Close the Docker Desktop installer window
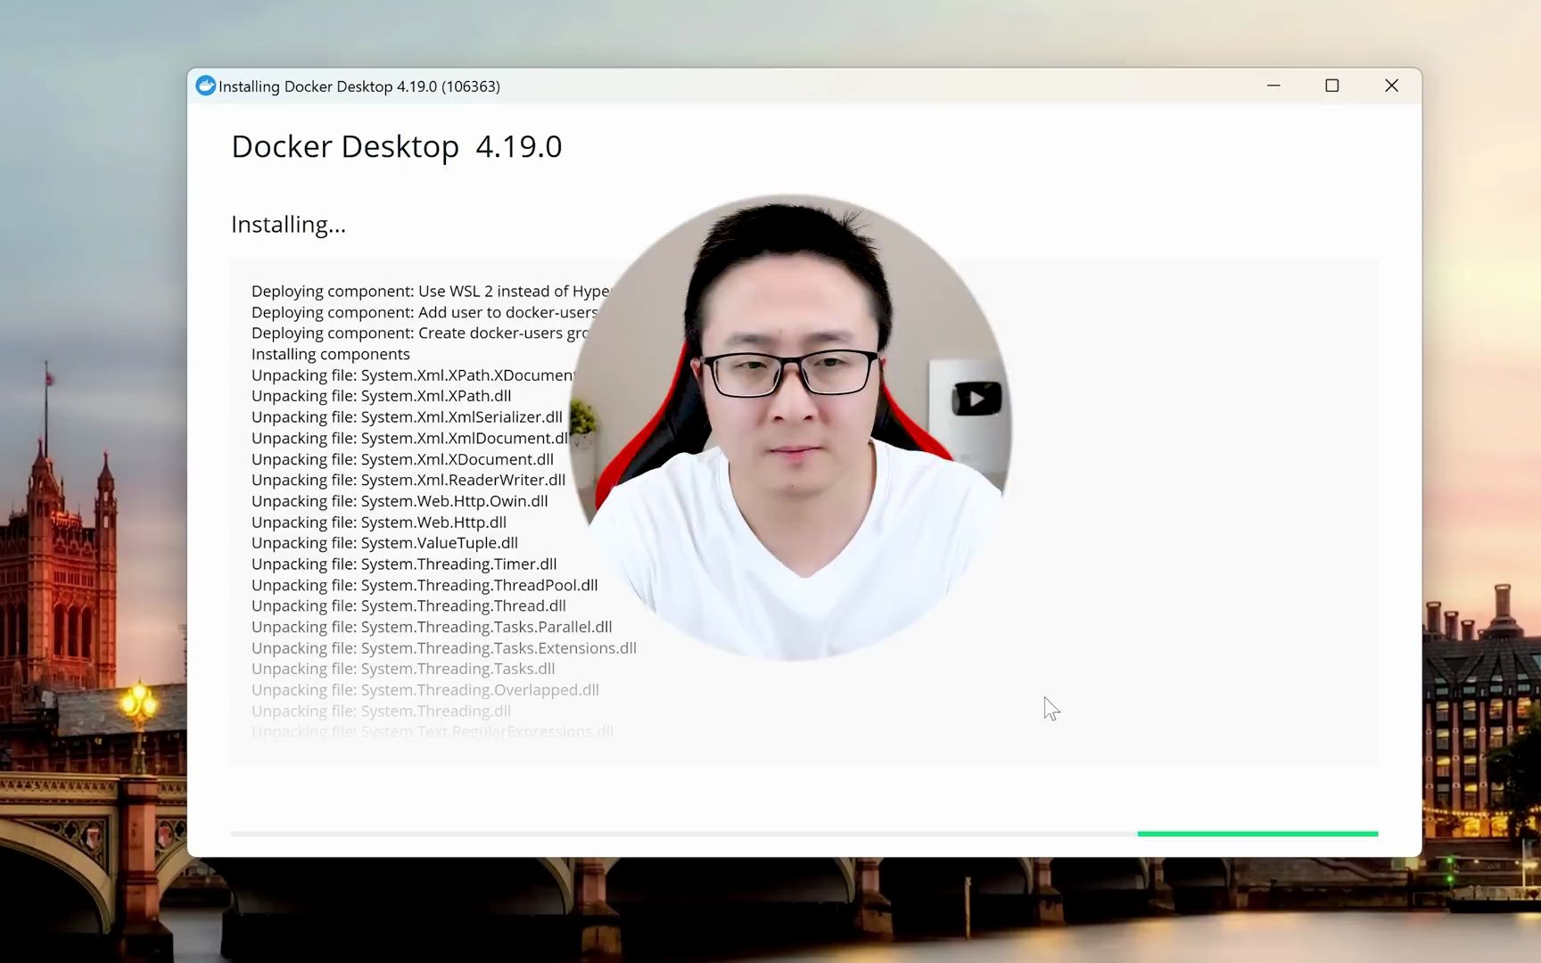This screenshot has width=1541, height=963. point(1391,86)
